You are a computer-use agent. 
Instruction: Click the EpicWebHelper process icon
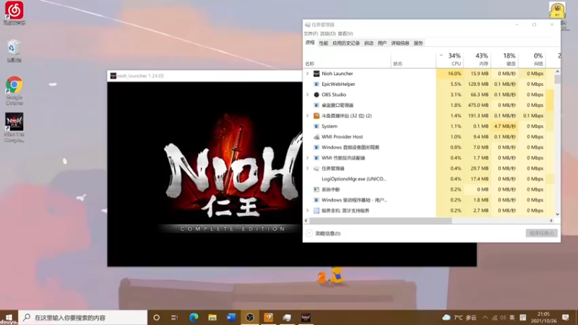316,84
